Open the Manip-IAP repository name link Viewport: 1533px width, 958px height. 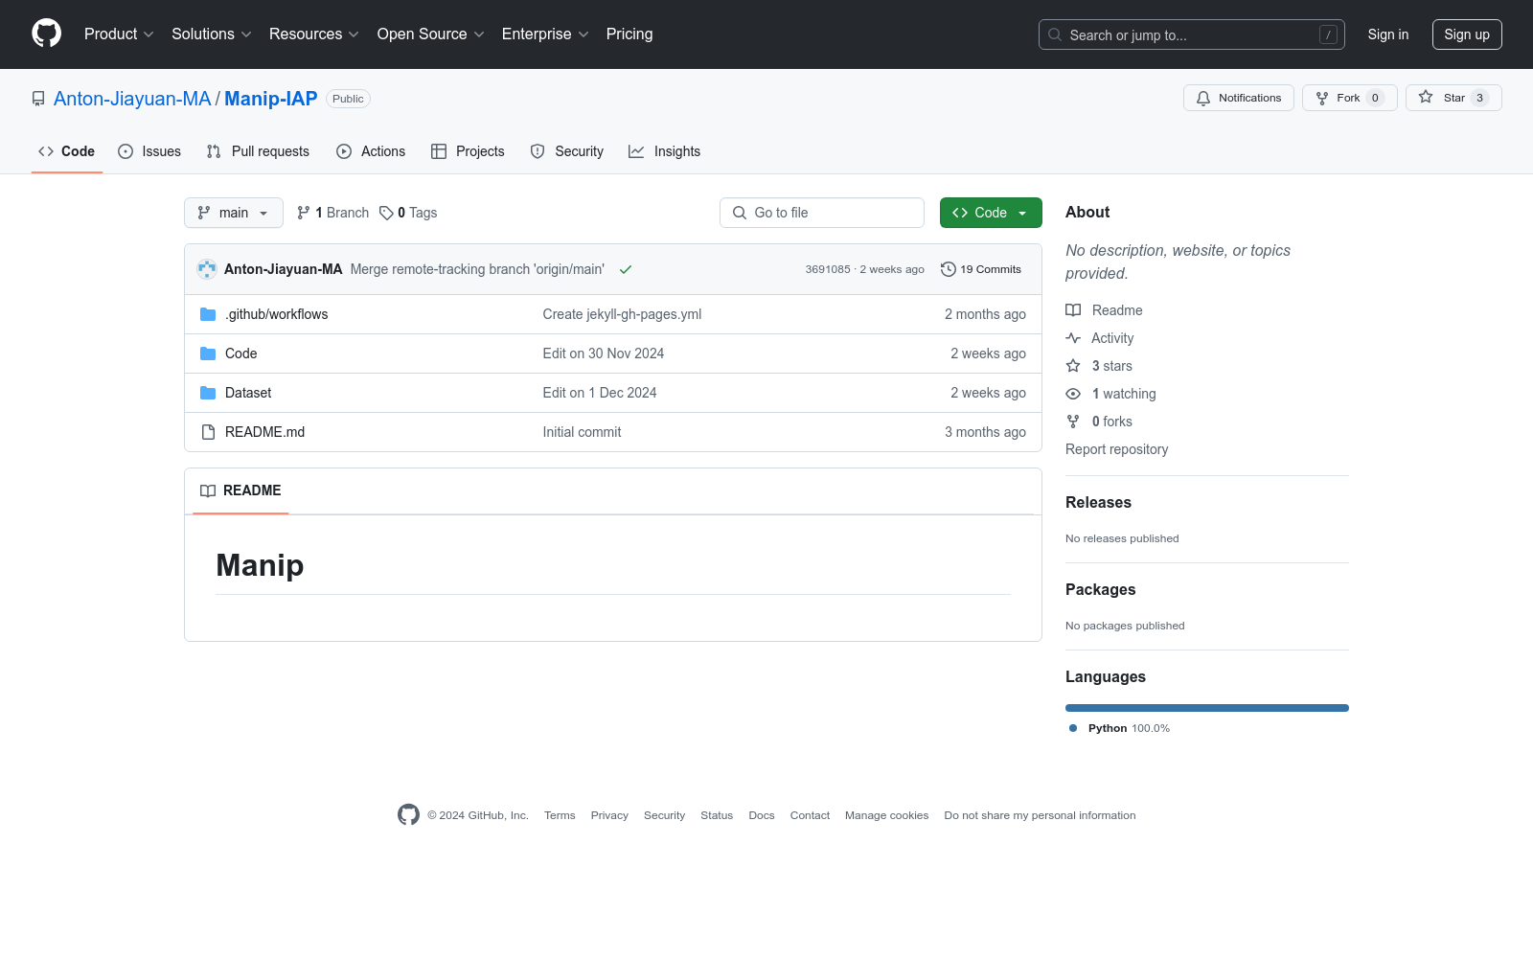(271, 99)
